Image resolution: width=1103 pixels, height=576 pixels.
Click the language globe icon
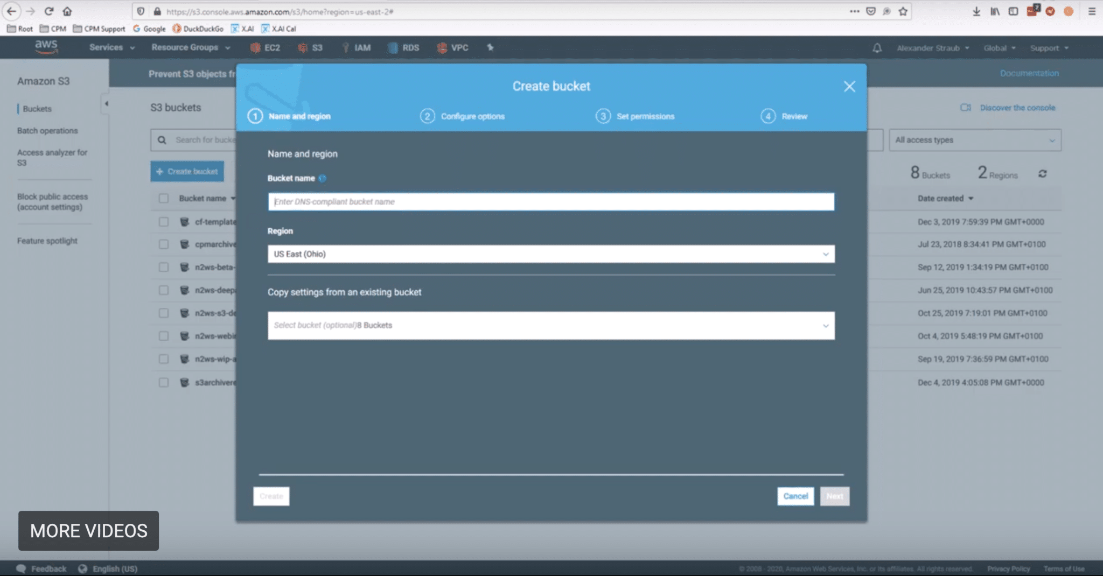click(82, 568)
